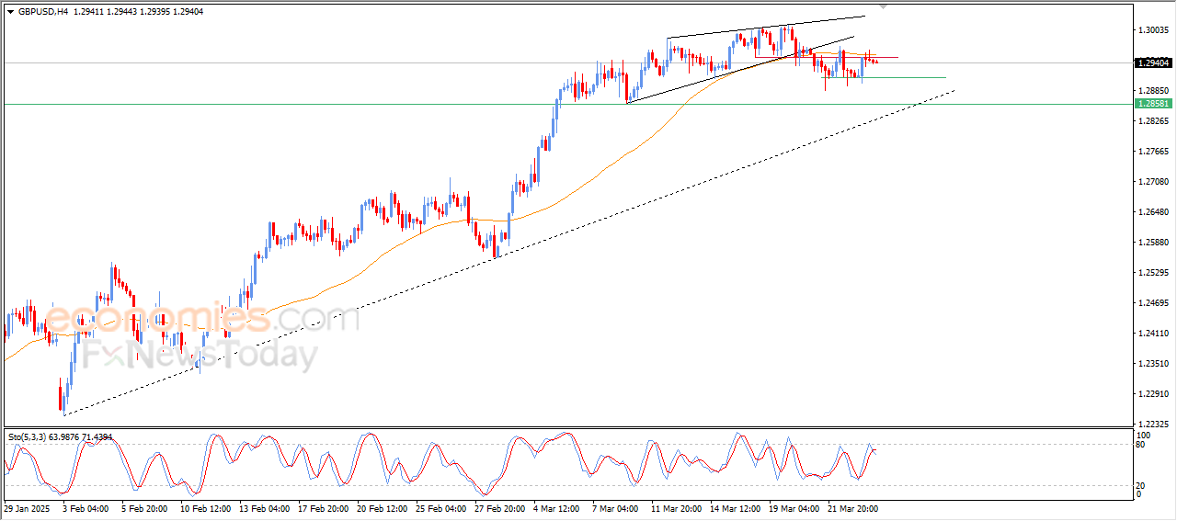Click the 21 Mar 20:00 time label
The height and width of the screenshot is (521, 1177).
tap(853, 507)
